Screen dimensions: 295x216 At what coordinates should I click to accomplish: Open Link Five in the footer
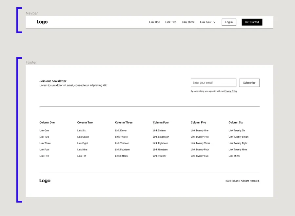tap(44, 156)
